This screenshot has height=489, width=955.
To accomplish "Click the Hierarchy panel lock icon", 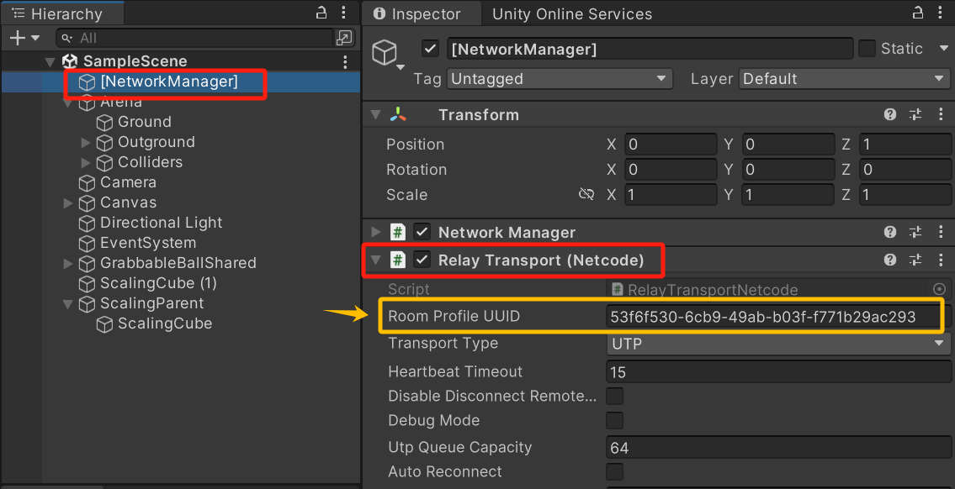I will coord(321,13).
